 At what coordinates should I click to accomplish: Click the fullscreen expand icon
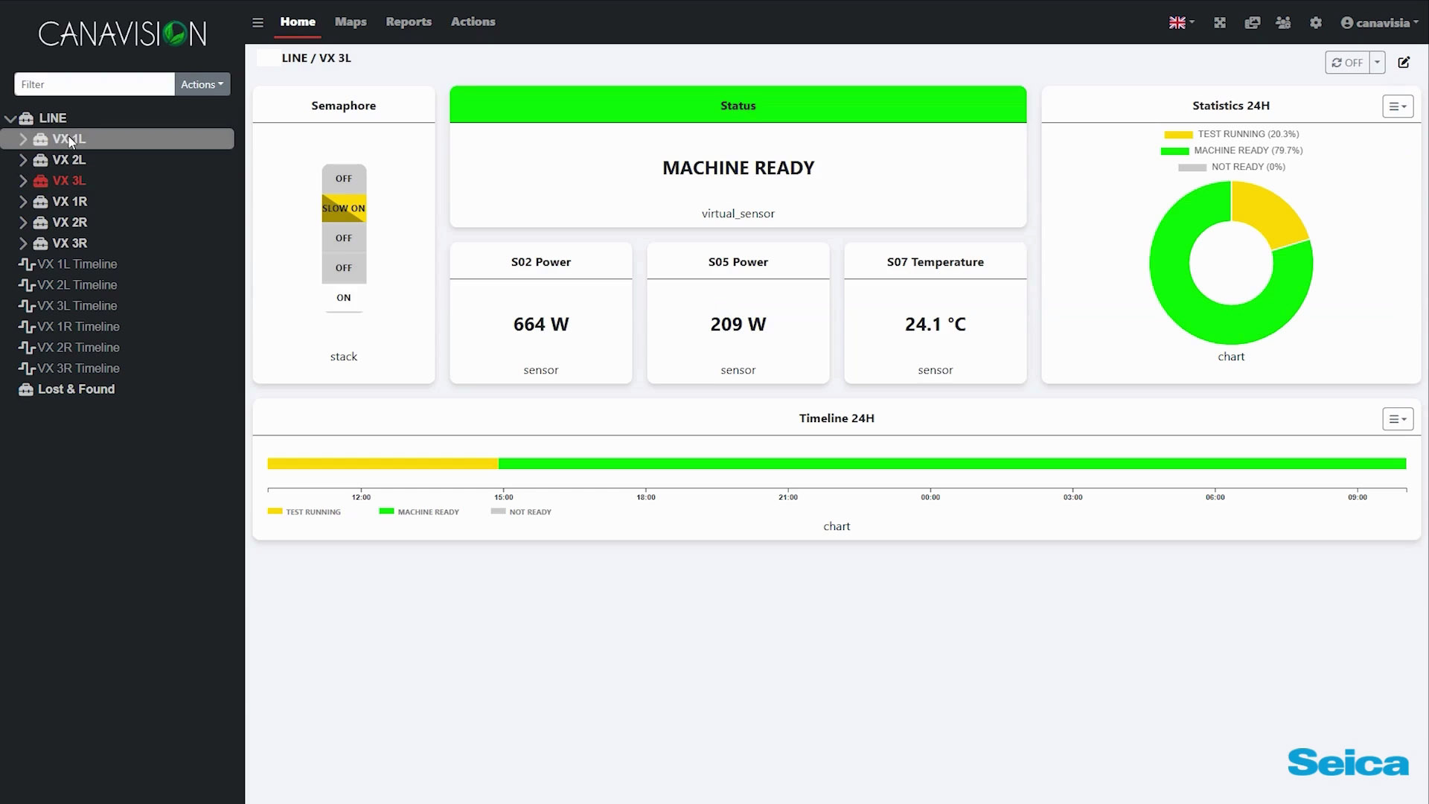[x=1219, y=23]
